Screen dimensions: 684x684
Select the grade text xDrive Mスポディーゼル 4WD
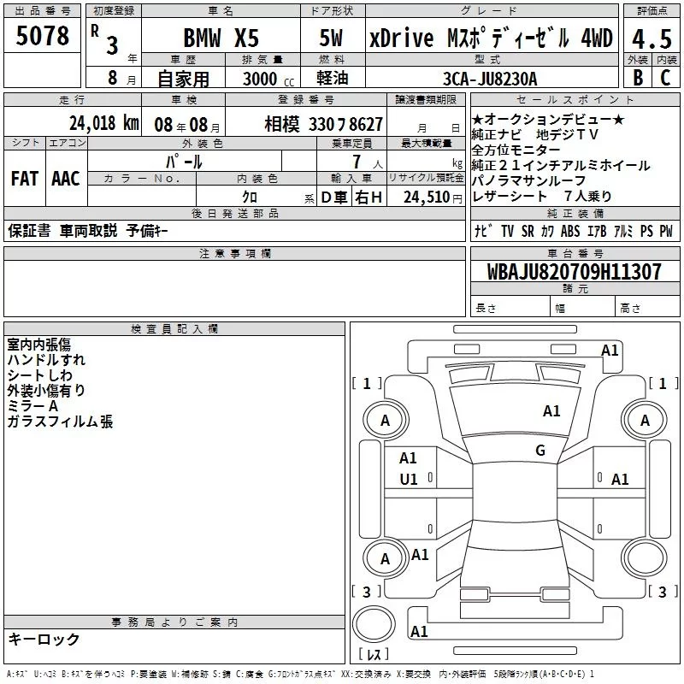tap(491, 38)
